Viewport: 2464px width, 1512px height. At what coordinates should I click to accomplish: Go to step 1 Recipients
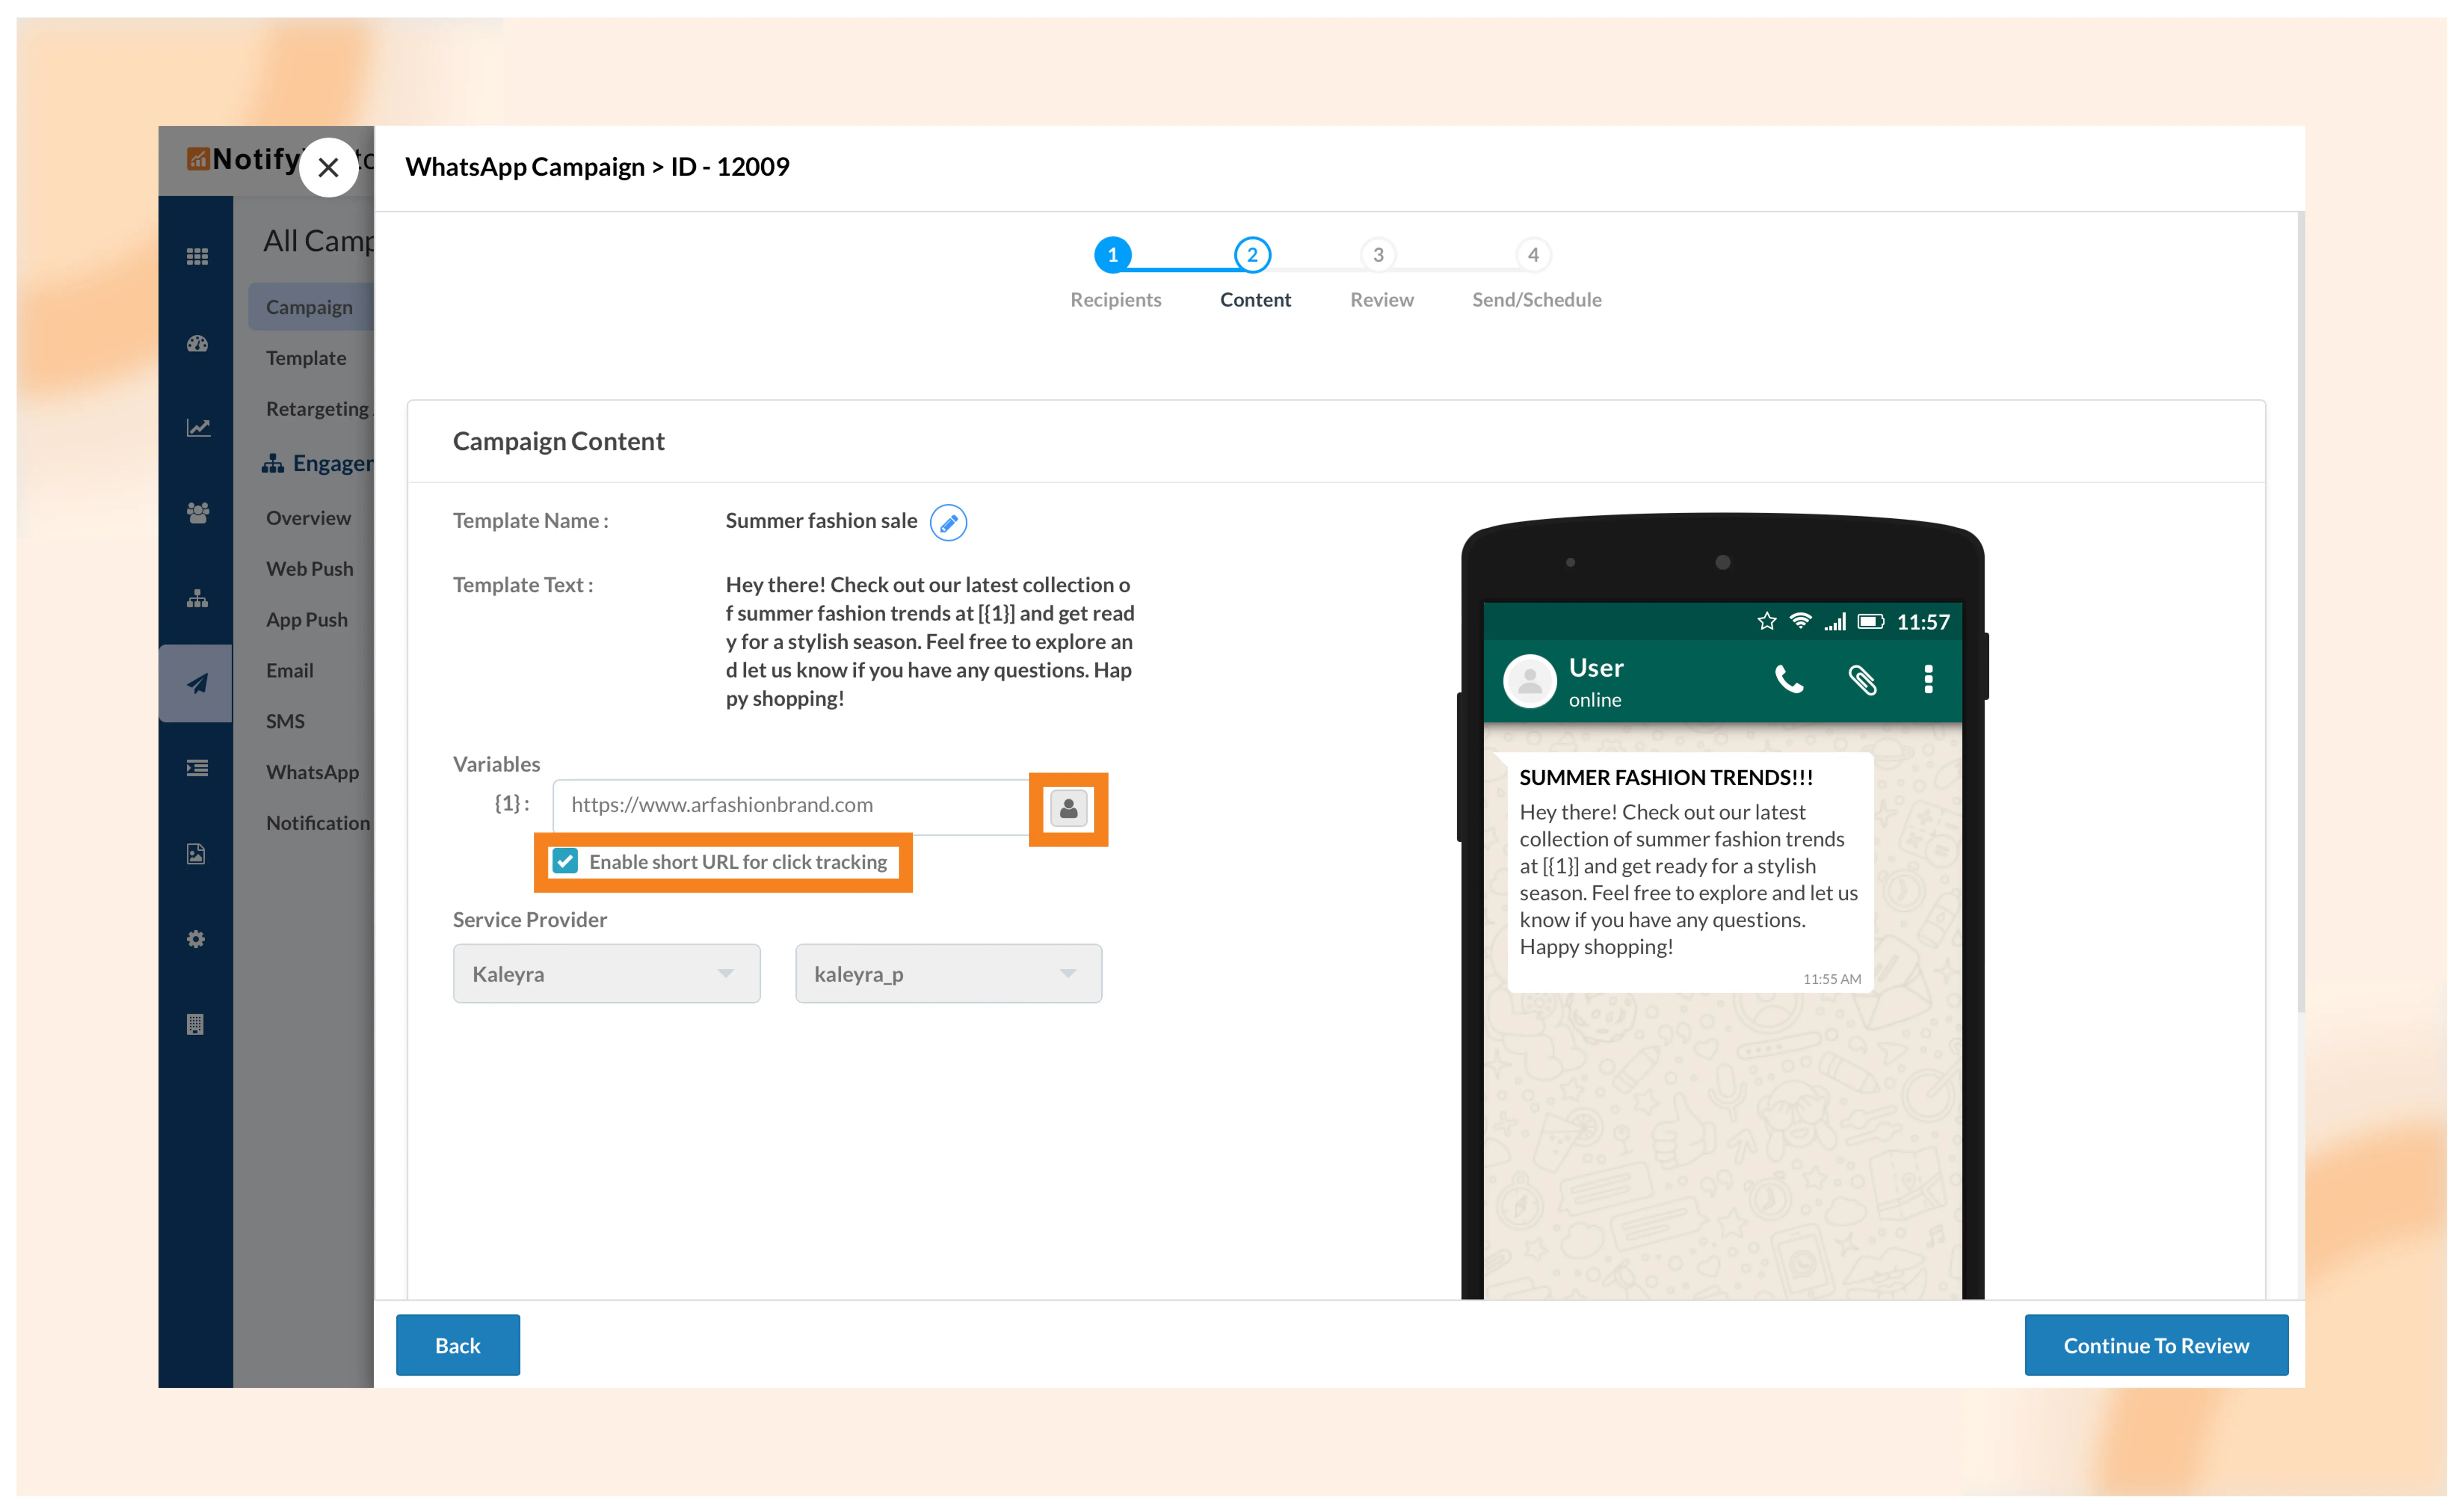point(1112,255)
